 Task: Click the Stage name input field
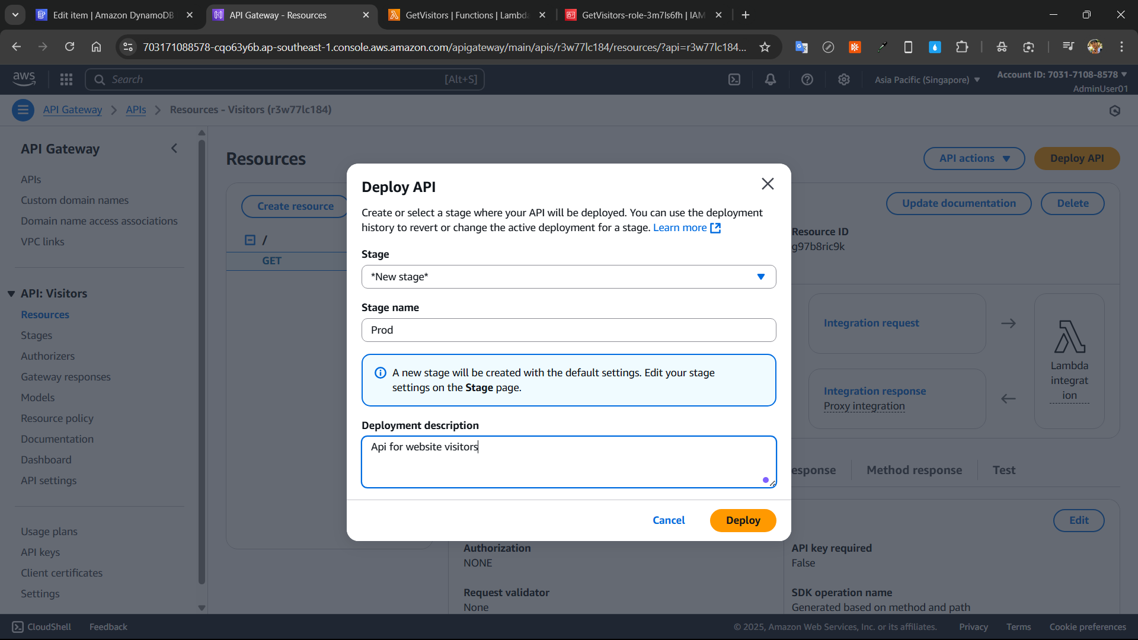[x=568, y=330]
